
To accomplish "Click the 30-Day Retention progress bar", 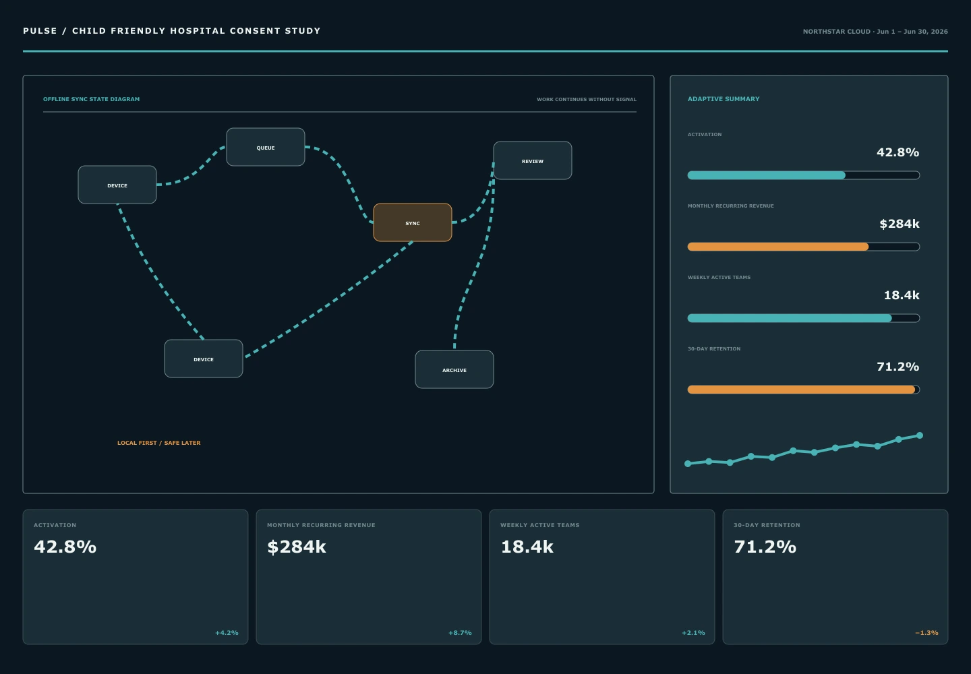I will (x=804, y=390).
